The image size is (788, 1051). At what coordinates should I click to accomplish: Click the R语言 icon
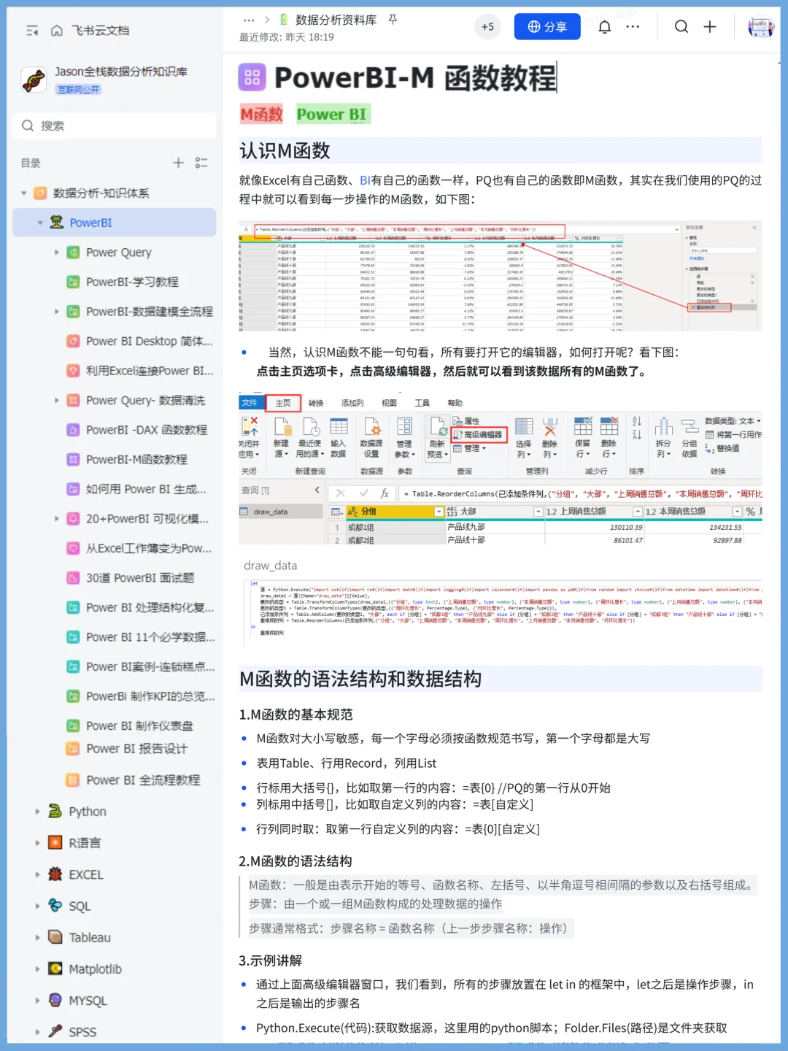[x=55, y=842]
